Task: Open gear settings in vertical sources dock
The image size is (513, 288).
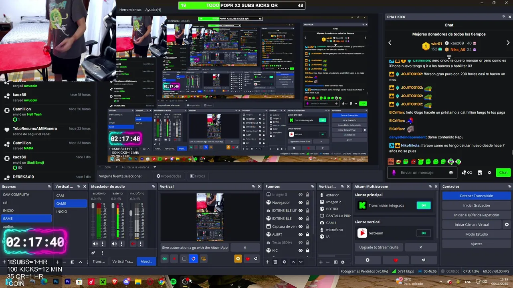Action: tap(343, 262)
